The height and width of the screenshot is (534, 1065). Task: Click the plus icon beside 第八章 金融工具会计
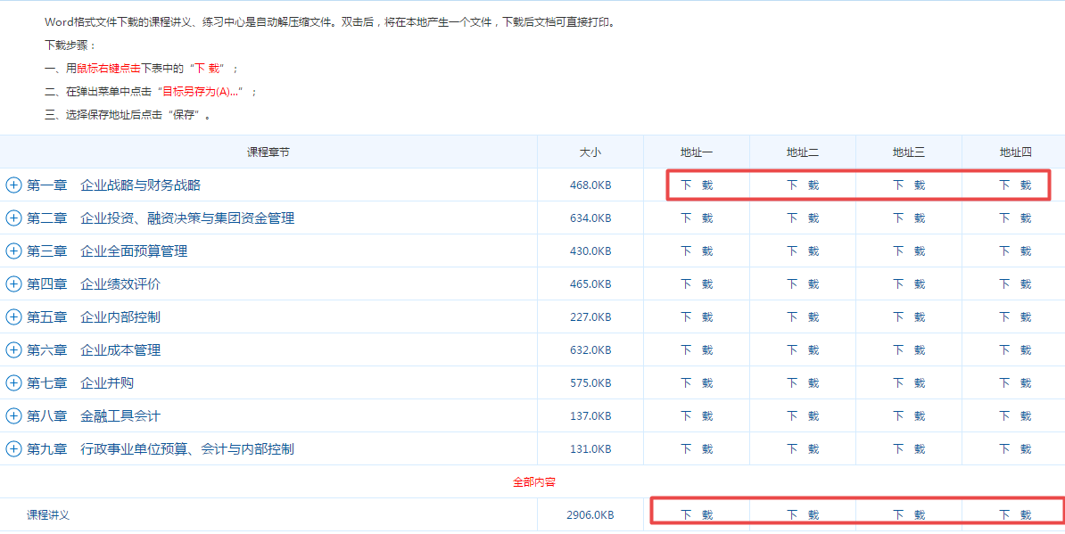click(13, 416)
